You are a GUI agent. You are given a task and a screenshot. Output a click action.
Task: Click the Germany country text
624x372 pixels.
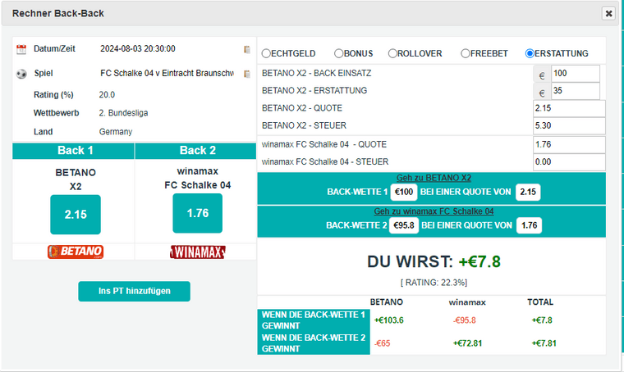coord(116,132)
